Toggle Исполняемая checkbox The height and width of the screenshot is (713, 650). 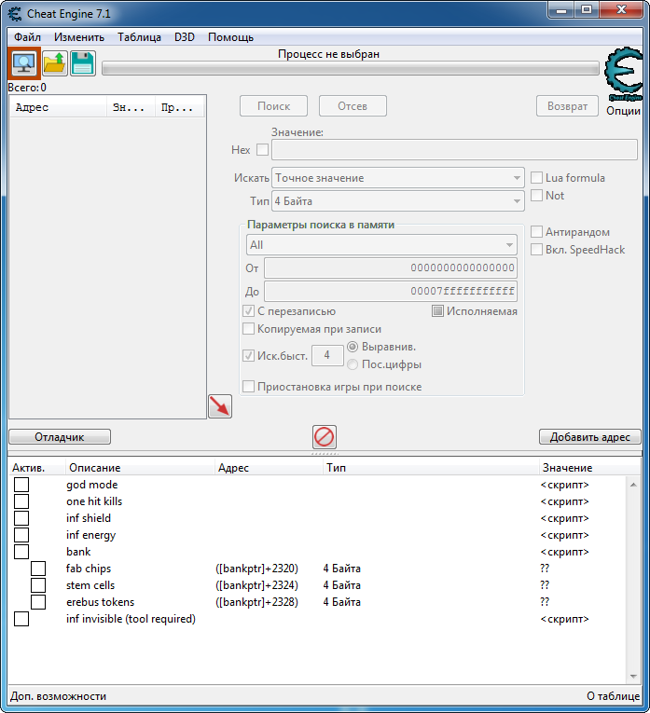click(x=437, y=311)
